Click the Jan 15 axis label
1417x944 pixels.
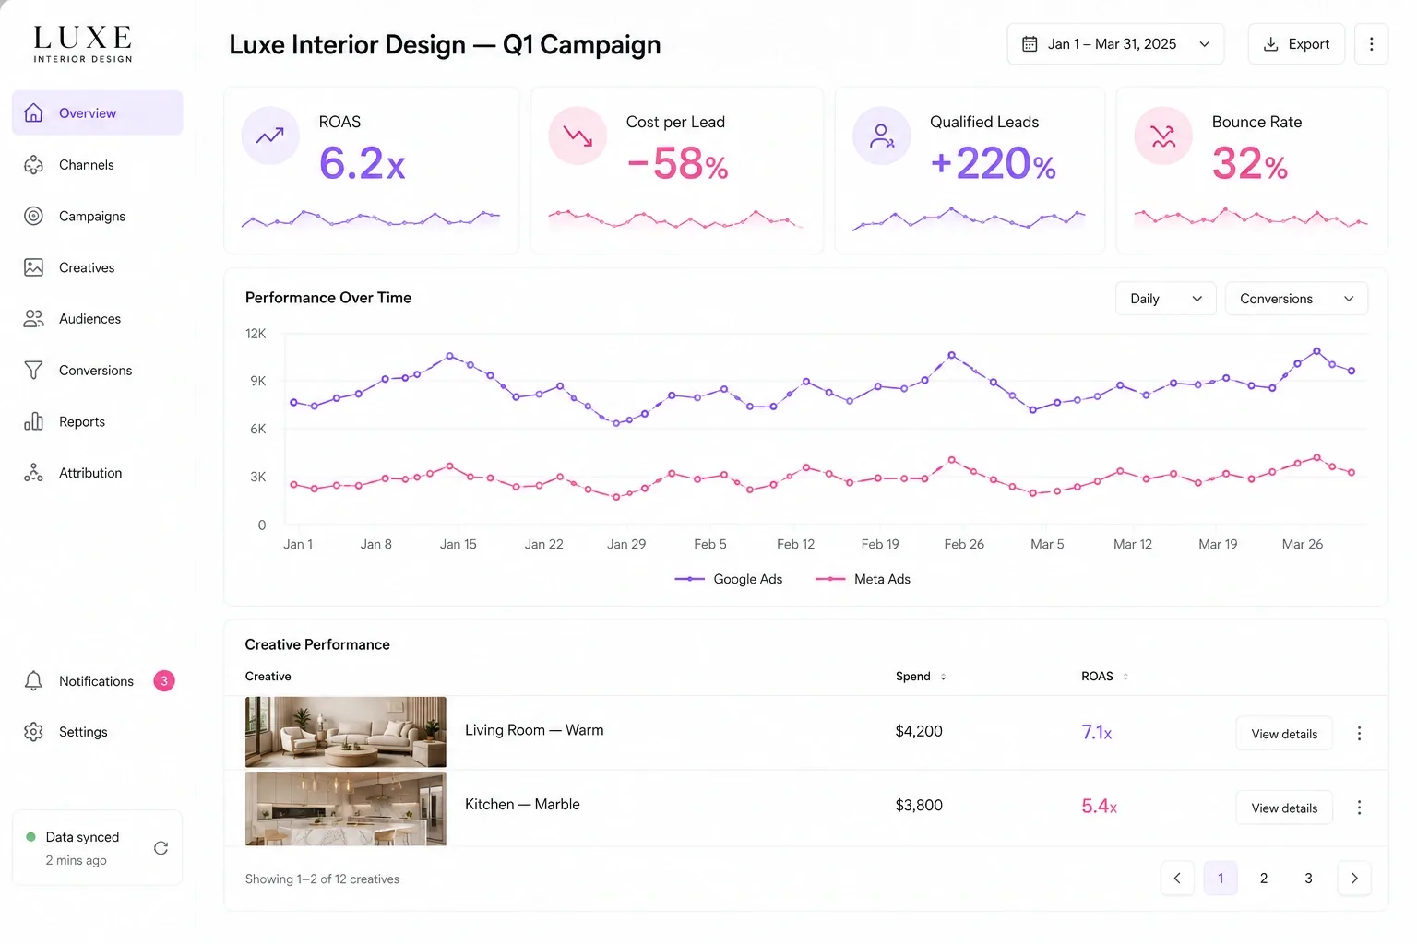click(x=458, y=544)
